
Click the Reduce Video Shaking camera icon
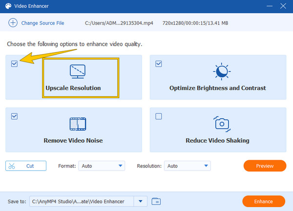coord(222,124)
